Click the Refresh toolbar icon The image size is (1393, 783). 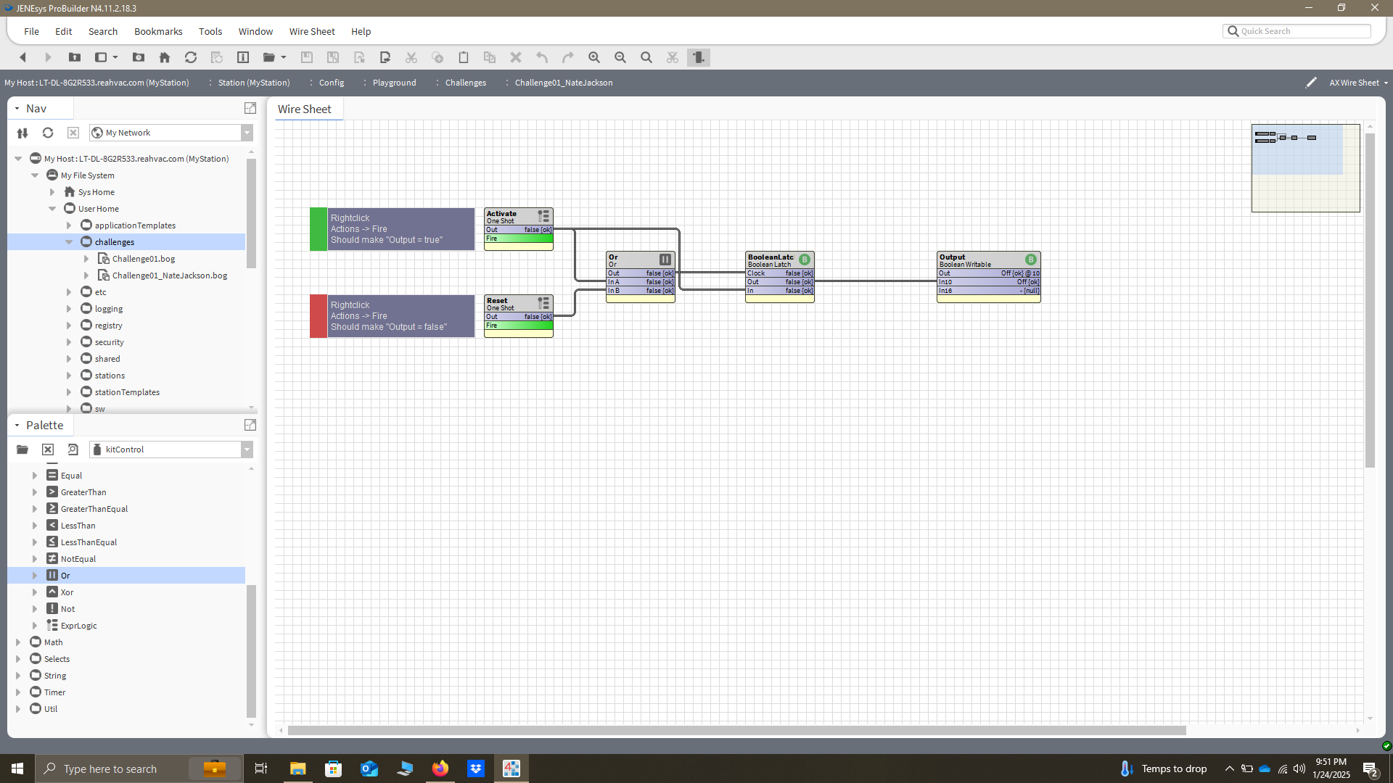click(x=191, y=57)
